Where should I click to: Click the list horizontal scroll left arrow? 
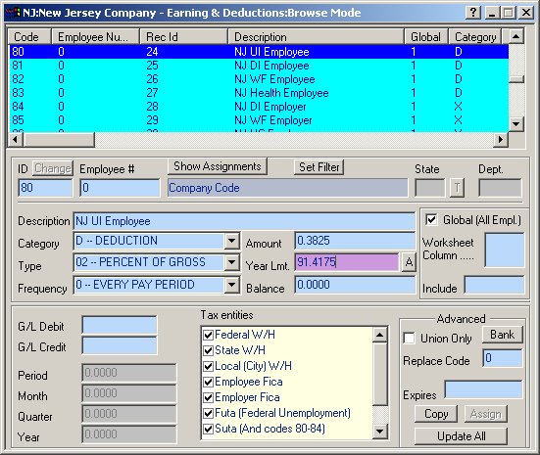16,140
